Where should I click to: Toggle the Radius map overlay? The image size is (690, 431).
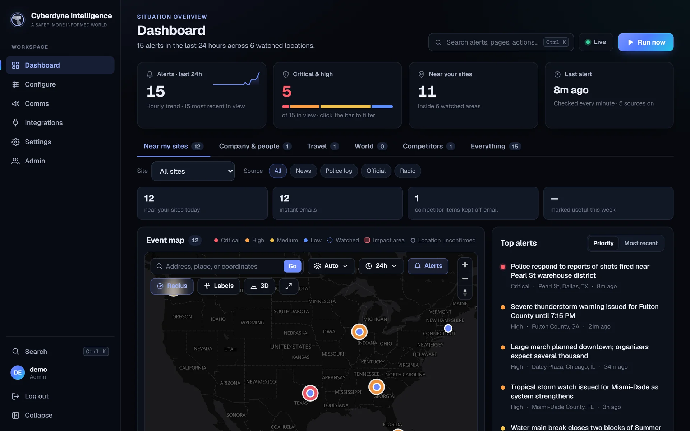172,286
